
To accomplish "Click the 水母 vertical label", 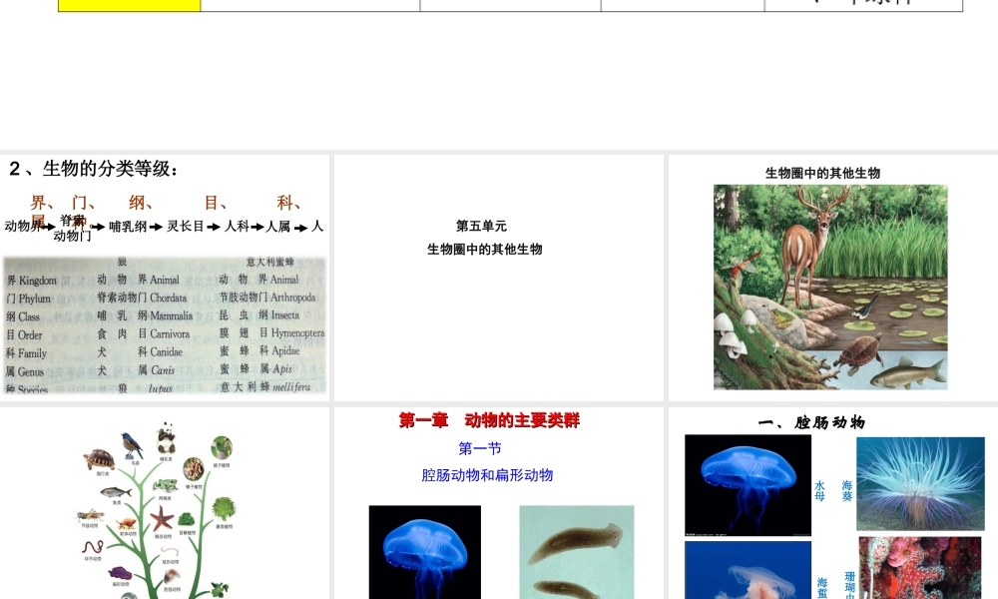I will click(x=819, y=491).
